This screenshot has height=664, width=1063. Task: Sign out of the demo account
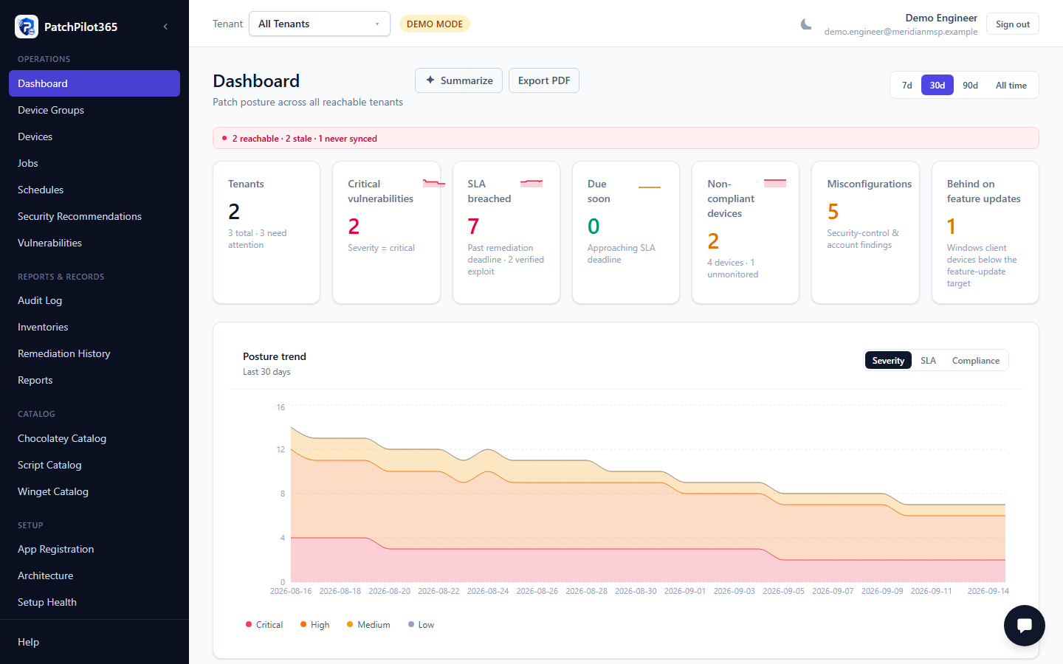[x=1013, y=24]
